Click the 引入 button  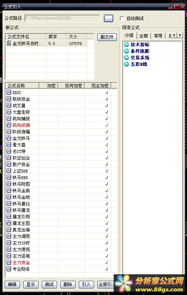[86, 284]
